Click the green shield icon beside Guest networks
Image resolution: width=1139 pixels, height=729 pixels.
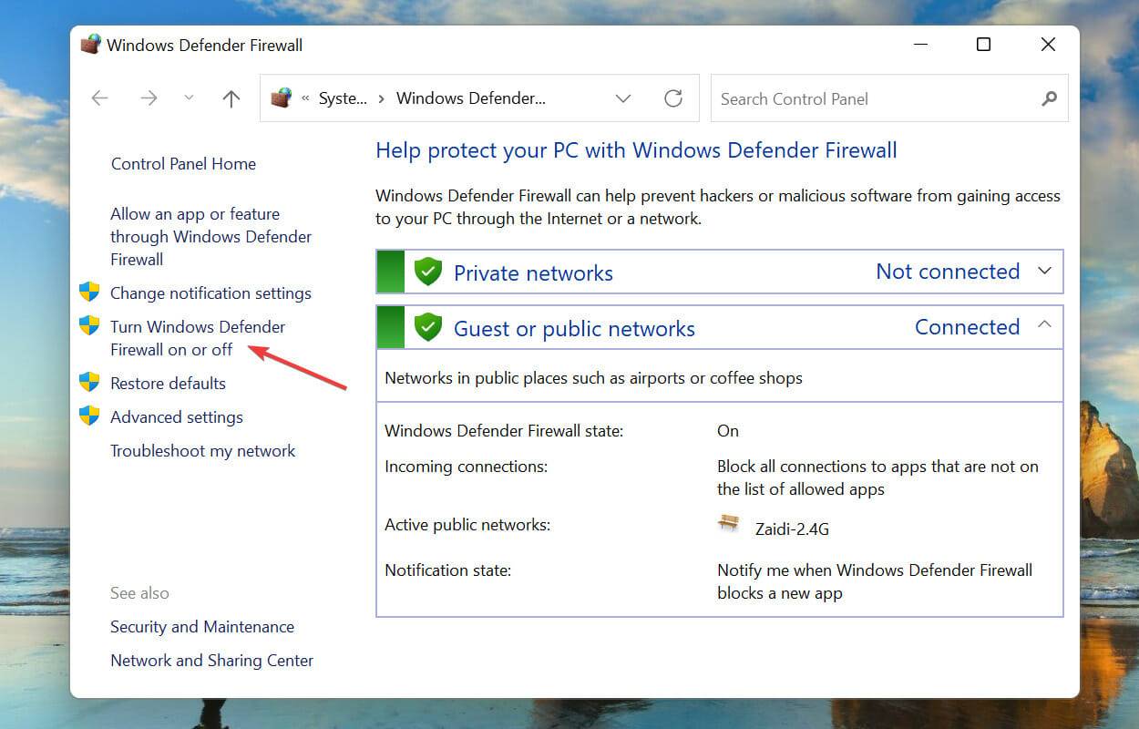tap(427, 326)
